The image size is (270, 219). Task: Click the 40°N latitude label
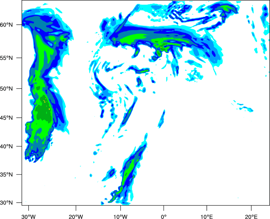click(x=6, y=147)
